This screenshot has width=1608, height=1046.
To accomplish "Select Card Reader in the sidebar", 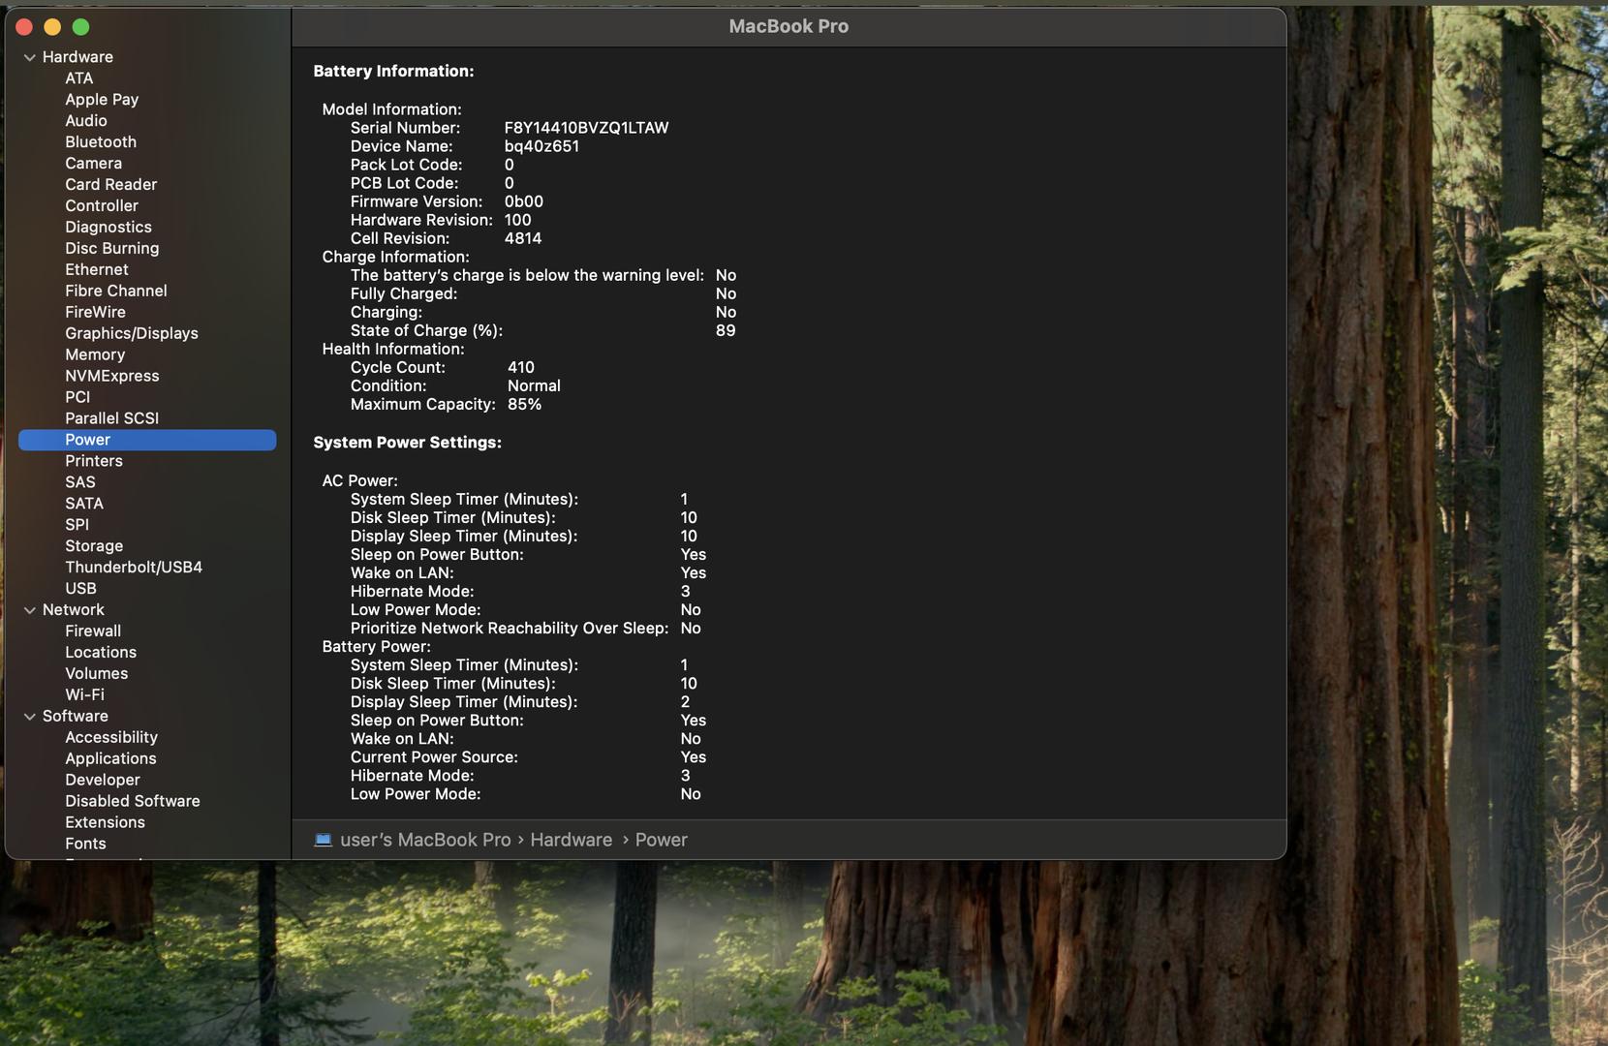I will point(111,185).
